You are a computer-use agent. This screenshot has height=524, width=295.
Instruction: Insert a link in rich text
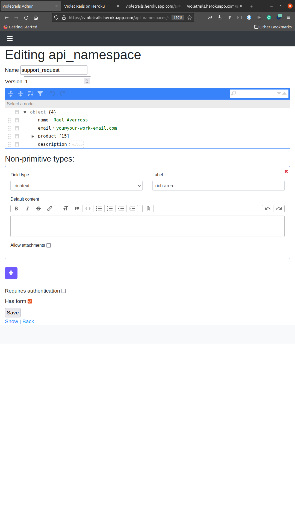point(49,209)
